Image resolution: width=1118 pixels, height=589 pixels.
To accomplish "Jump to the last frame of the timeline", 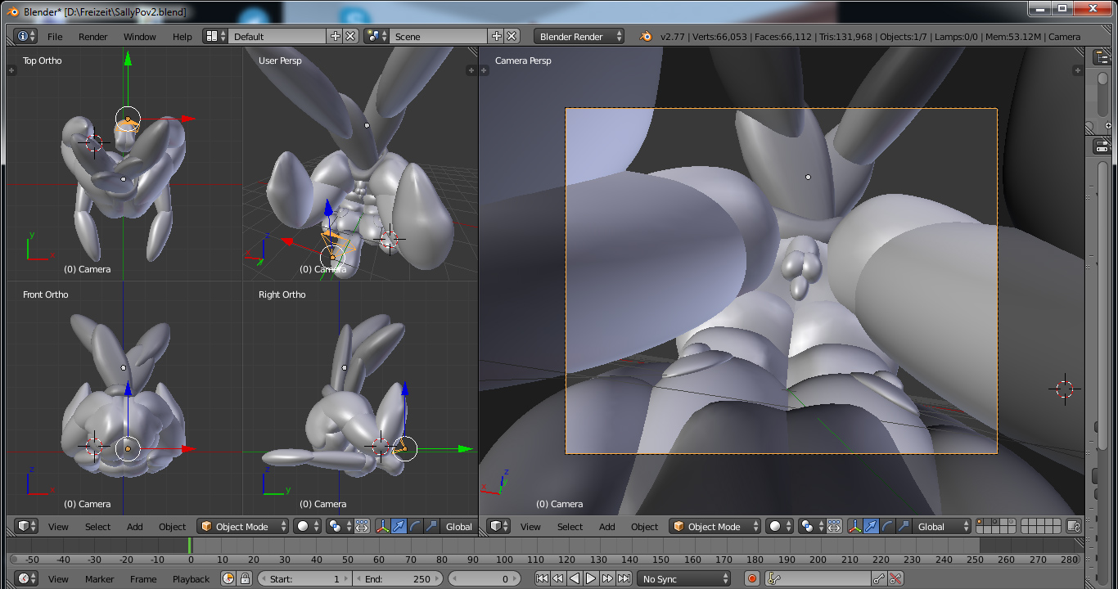I will (x=624, y=579).
